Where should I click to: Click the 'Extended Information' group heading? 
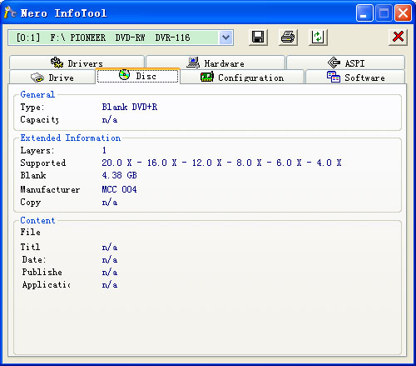click(x=71, y=138)
